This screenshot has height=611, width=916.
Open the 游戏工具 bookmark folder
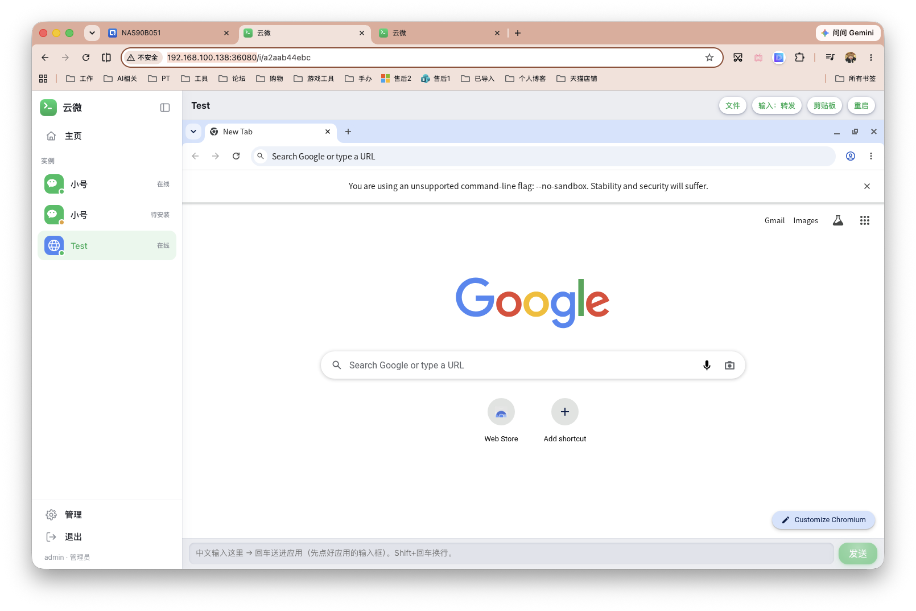314,79
